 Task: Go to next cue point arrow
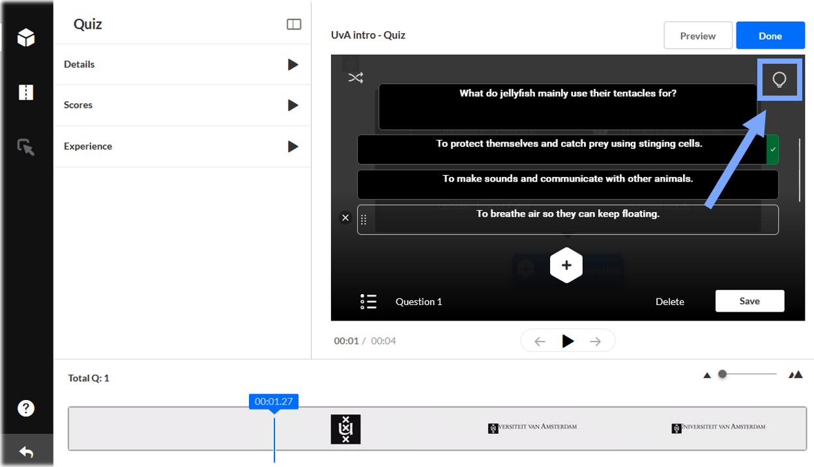595,341
